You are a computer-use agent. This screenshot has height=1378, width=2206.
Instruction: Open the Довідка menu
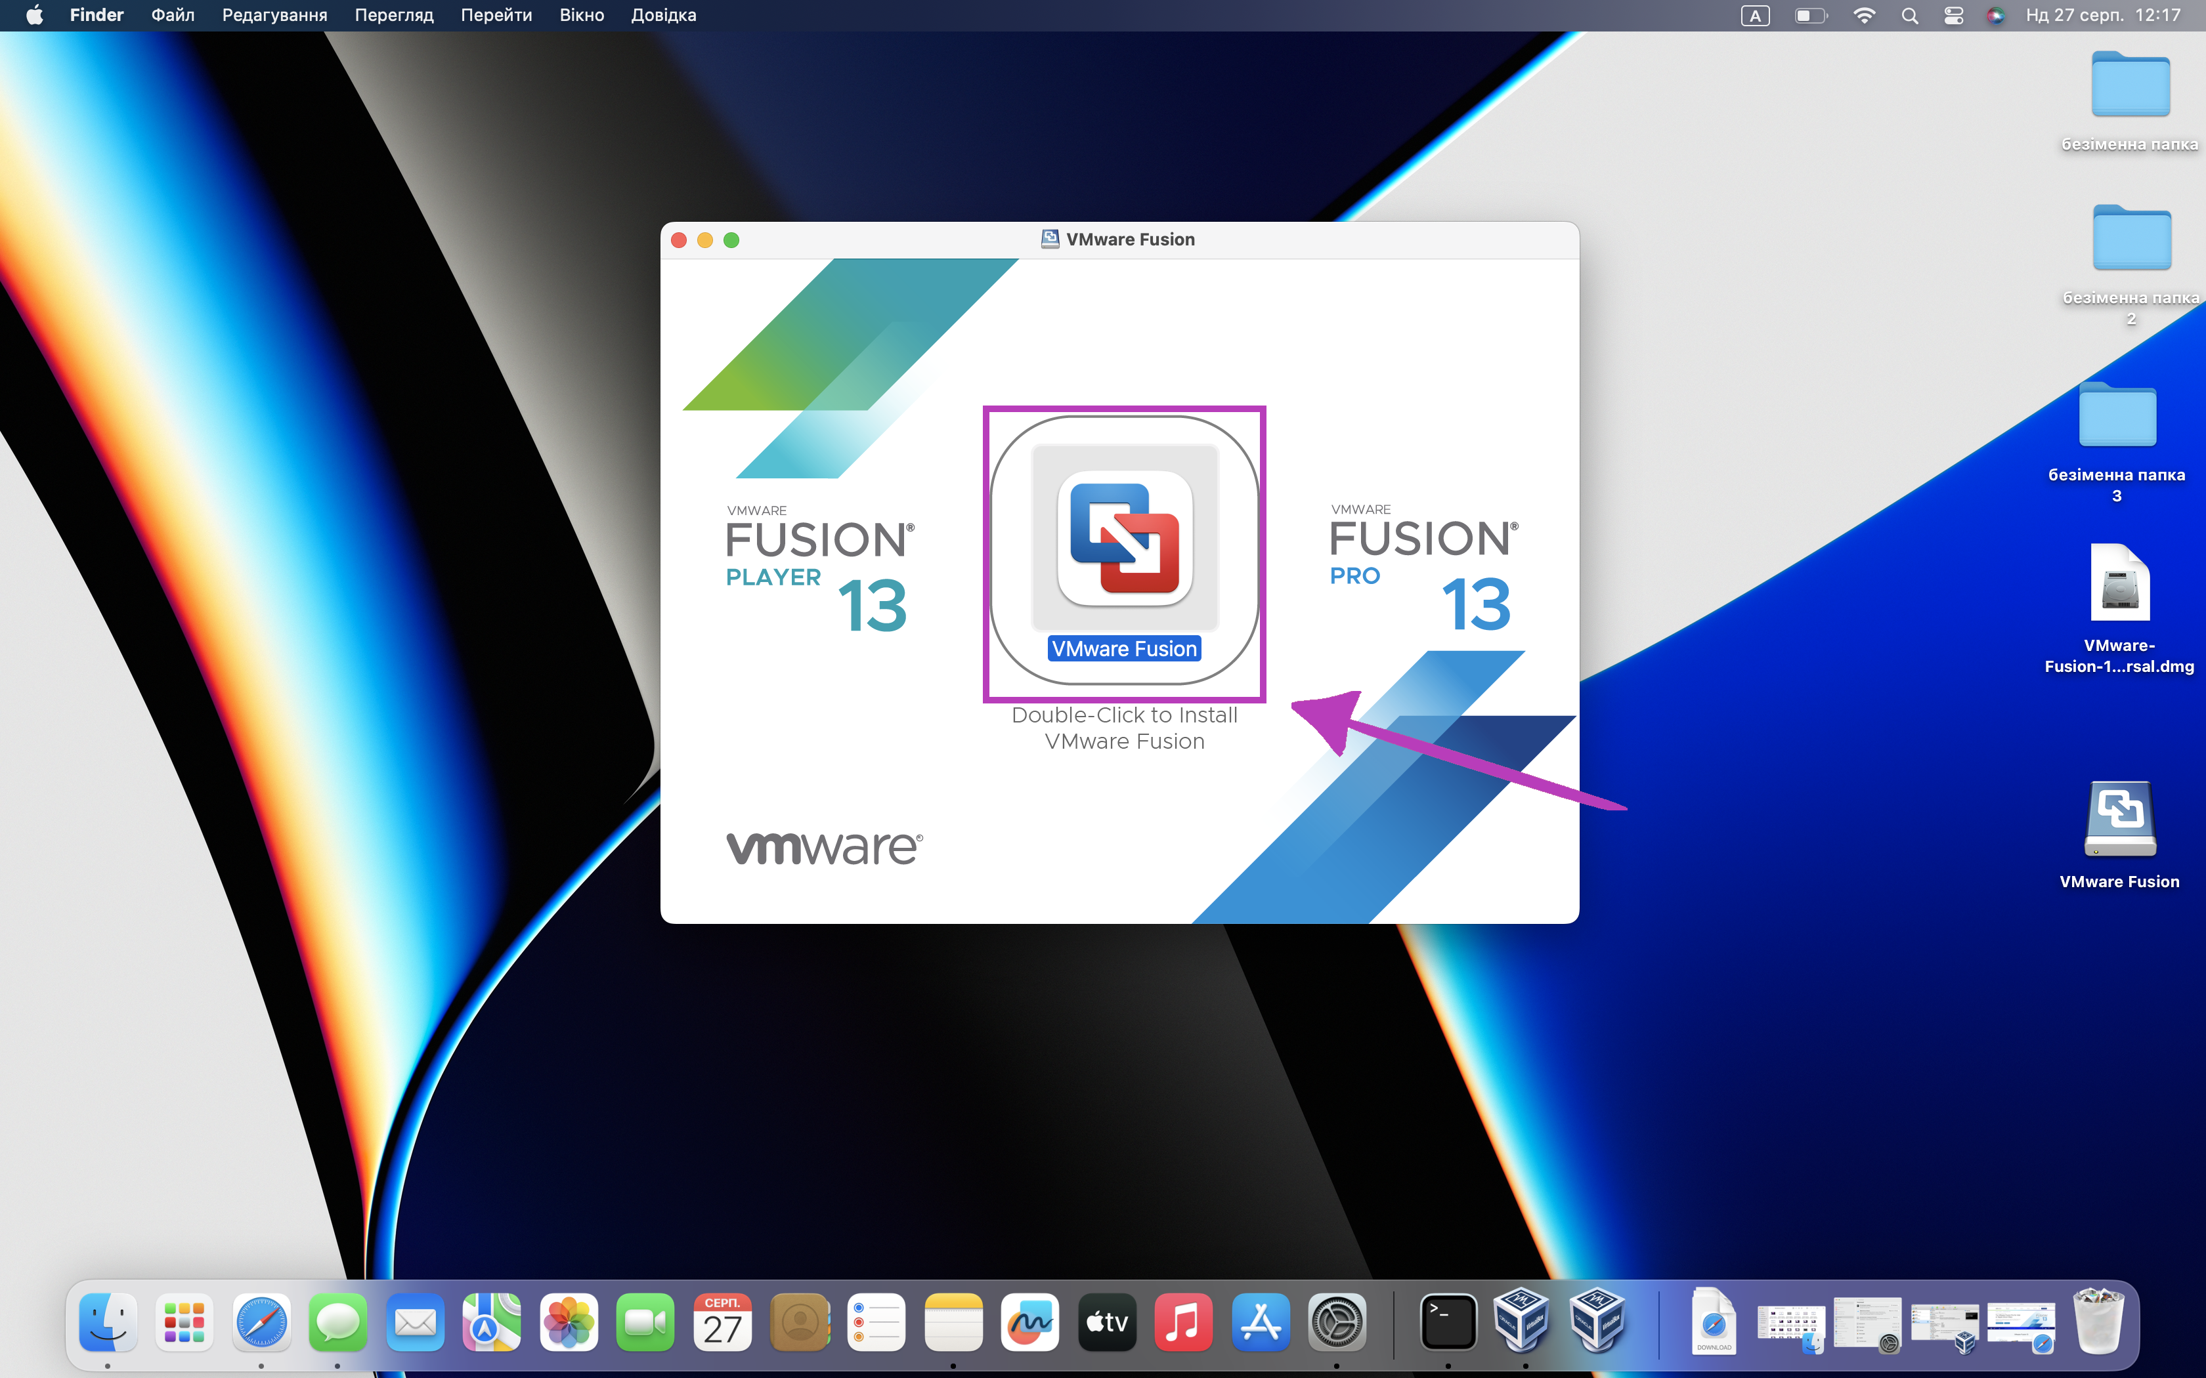click(x=664, y=16)
